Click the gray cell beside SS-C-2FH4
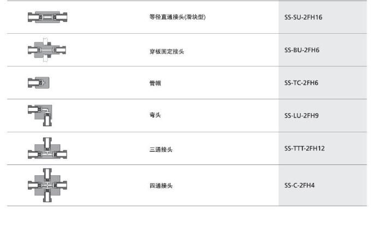Viewport: 381px width, 227px height. tap(323, 185)
